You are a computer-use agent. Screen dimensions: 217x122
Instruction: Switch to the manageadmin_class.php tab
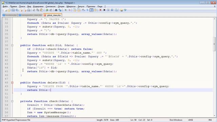(31, 15)
